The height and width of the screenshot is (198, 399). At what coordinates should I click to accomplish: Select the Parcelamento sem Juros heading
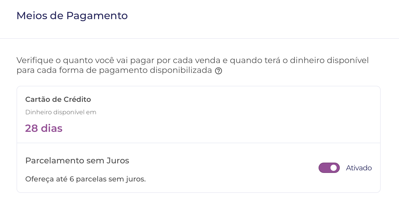point(77,161)
